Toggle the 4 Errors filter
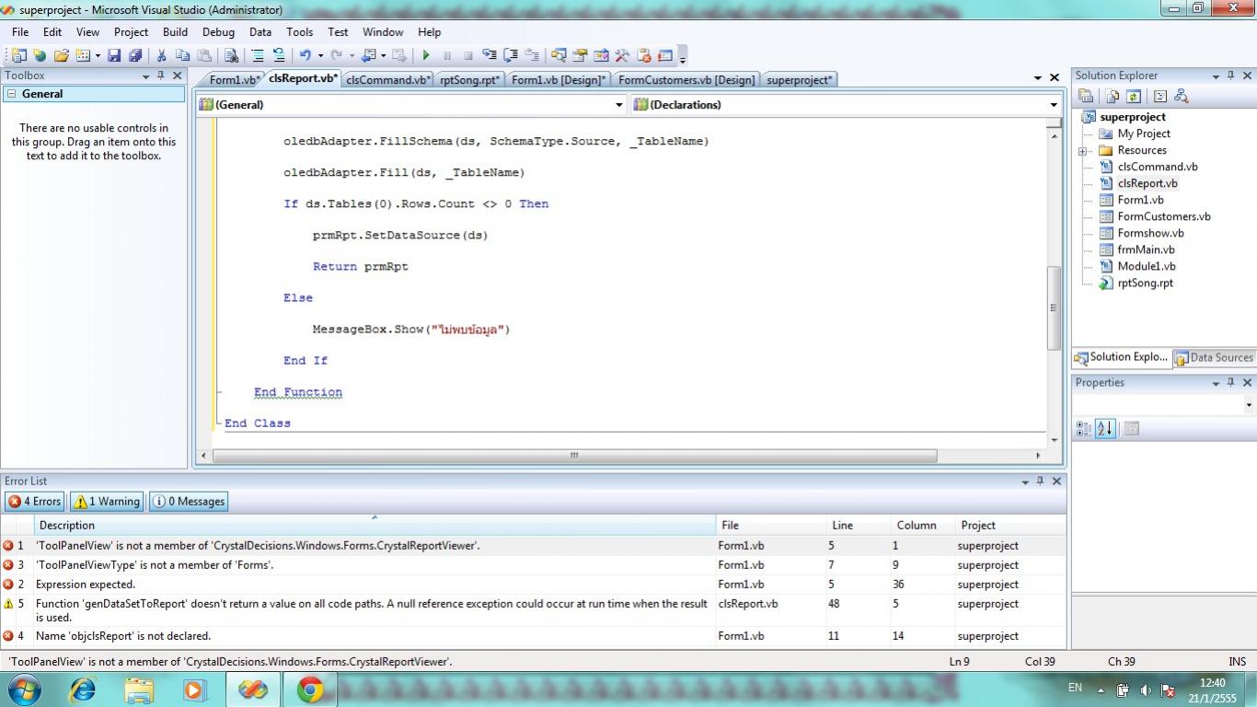The height and width of the screenshot is (707, 1257). click(34, 502)
